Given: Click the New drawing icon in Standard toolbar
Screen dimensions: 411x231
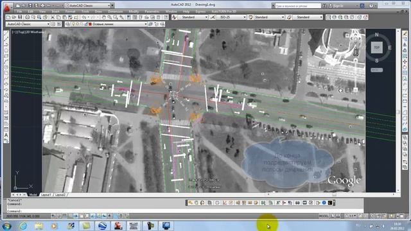Looking at the screenshot, I should (x=8, y=17).
